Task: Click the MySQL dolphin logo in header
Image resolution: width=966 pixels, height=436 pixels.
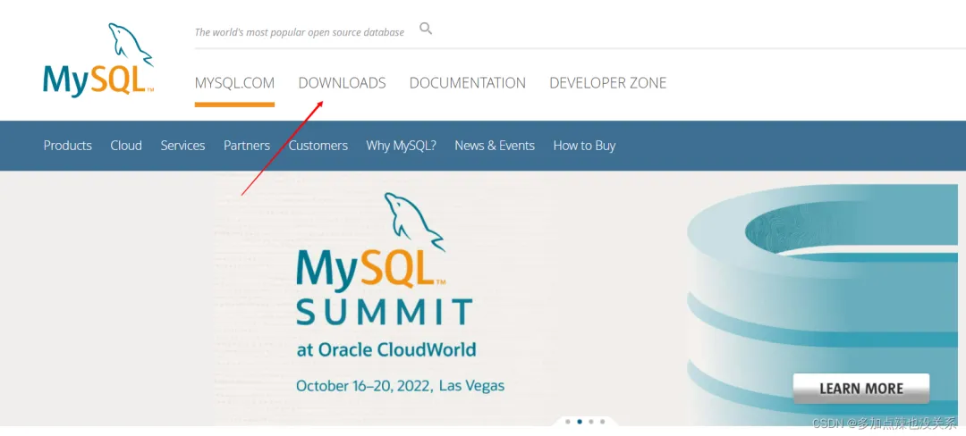Action: coord(98,59)
